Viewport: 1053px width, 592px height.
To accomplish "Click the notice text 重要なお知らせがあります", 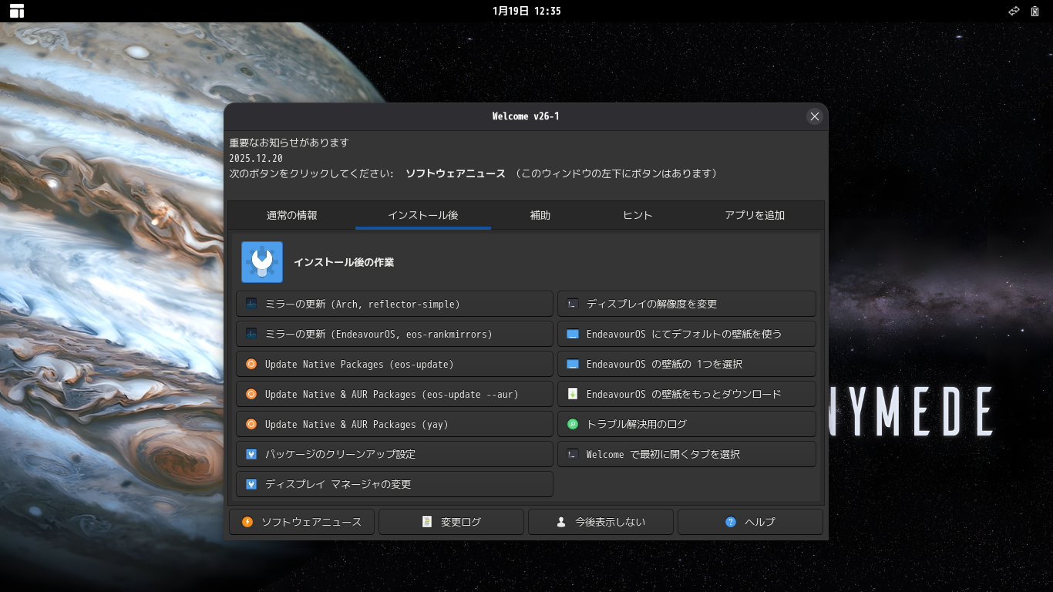I will click(289, 143).
